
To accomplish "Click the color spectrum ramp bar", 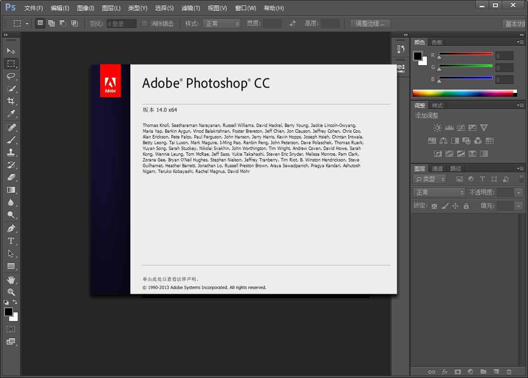I will tap(462, 93).
